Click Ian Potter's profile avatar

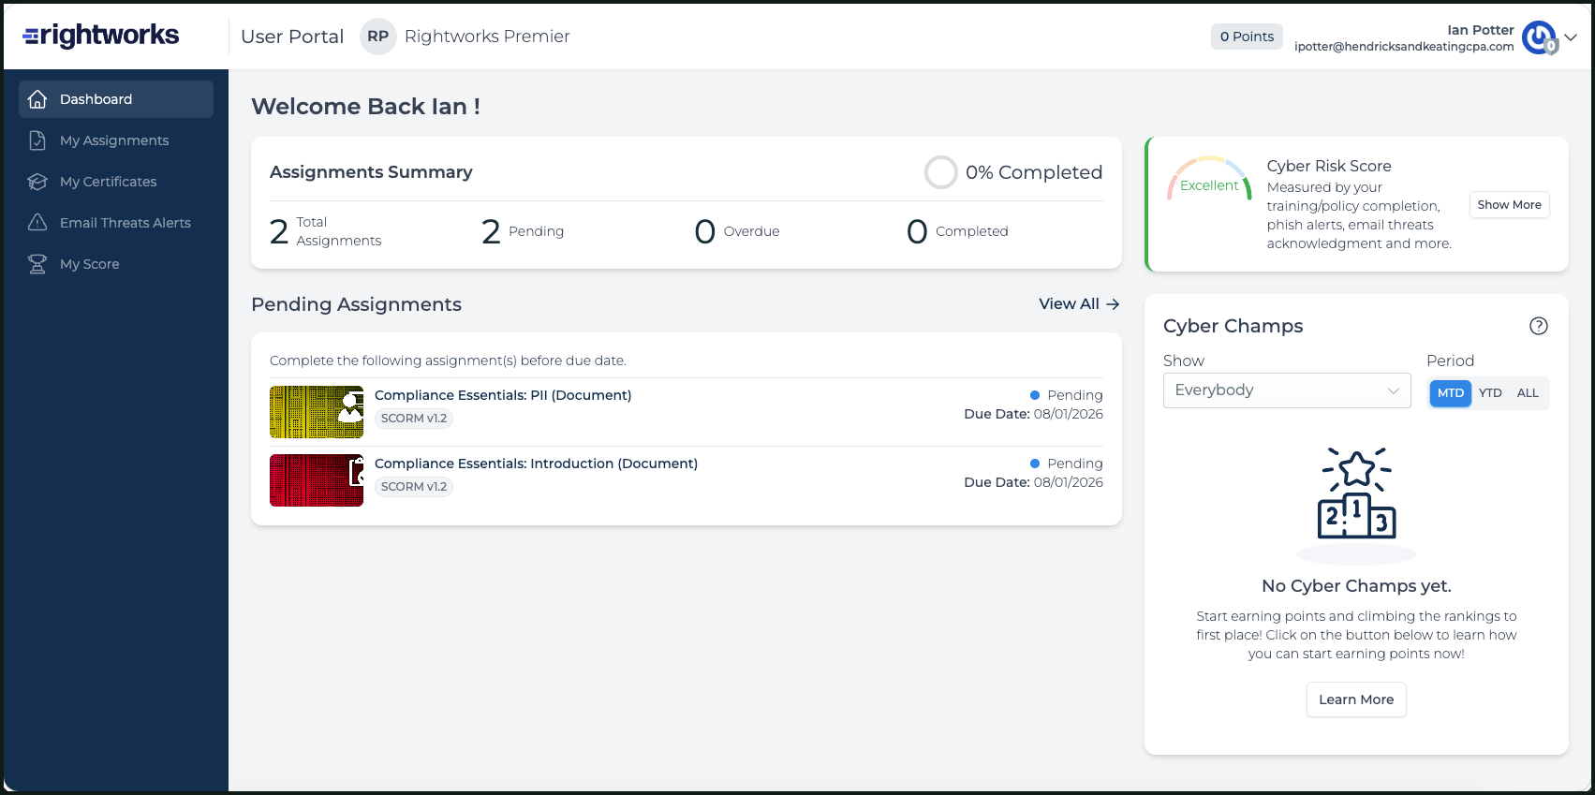[x=1539, y=37]
